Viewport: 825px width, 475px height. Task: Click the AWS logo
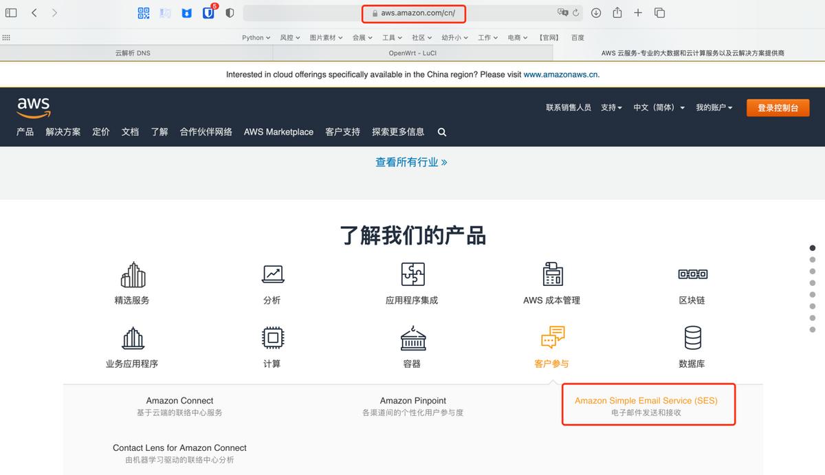pyautogui.click(x=34, y=107)
